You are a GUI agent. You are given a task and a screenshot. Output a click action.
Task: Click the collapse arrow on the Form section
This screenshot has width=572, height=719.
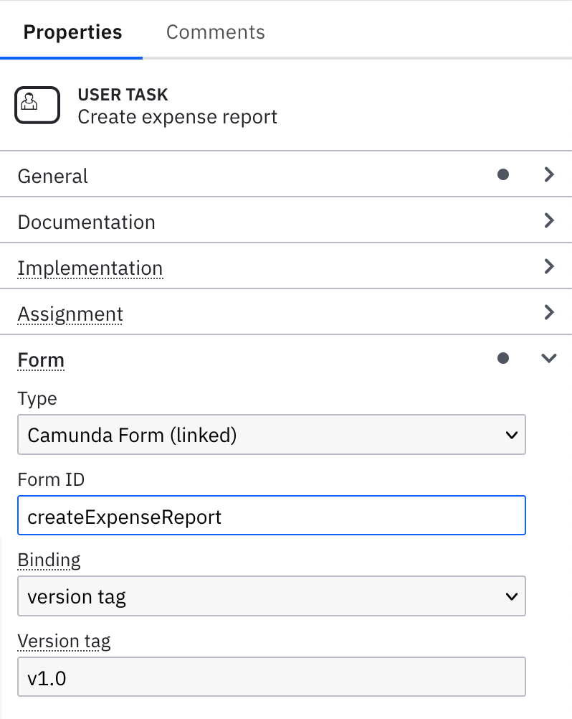click(x=549, y=357)
